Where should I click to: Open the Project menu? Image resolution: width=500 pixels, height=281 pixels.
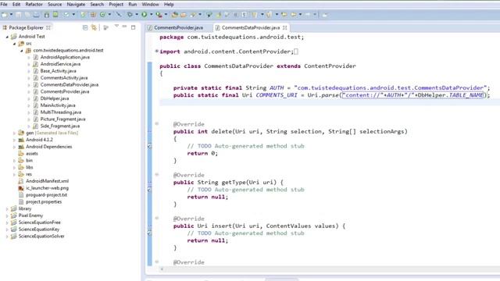click(x=116, y=5)
